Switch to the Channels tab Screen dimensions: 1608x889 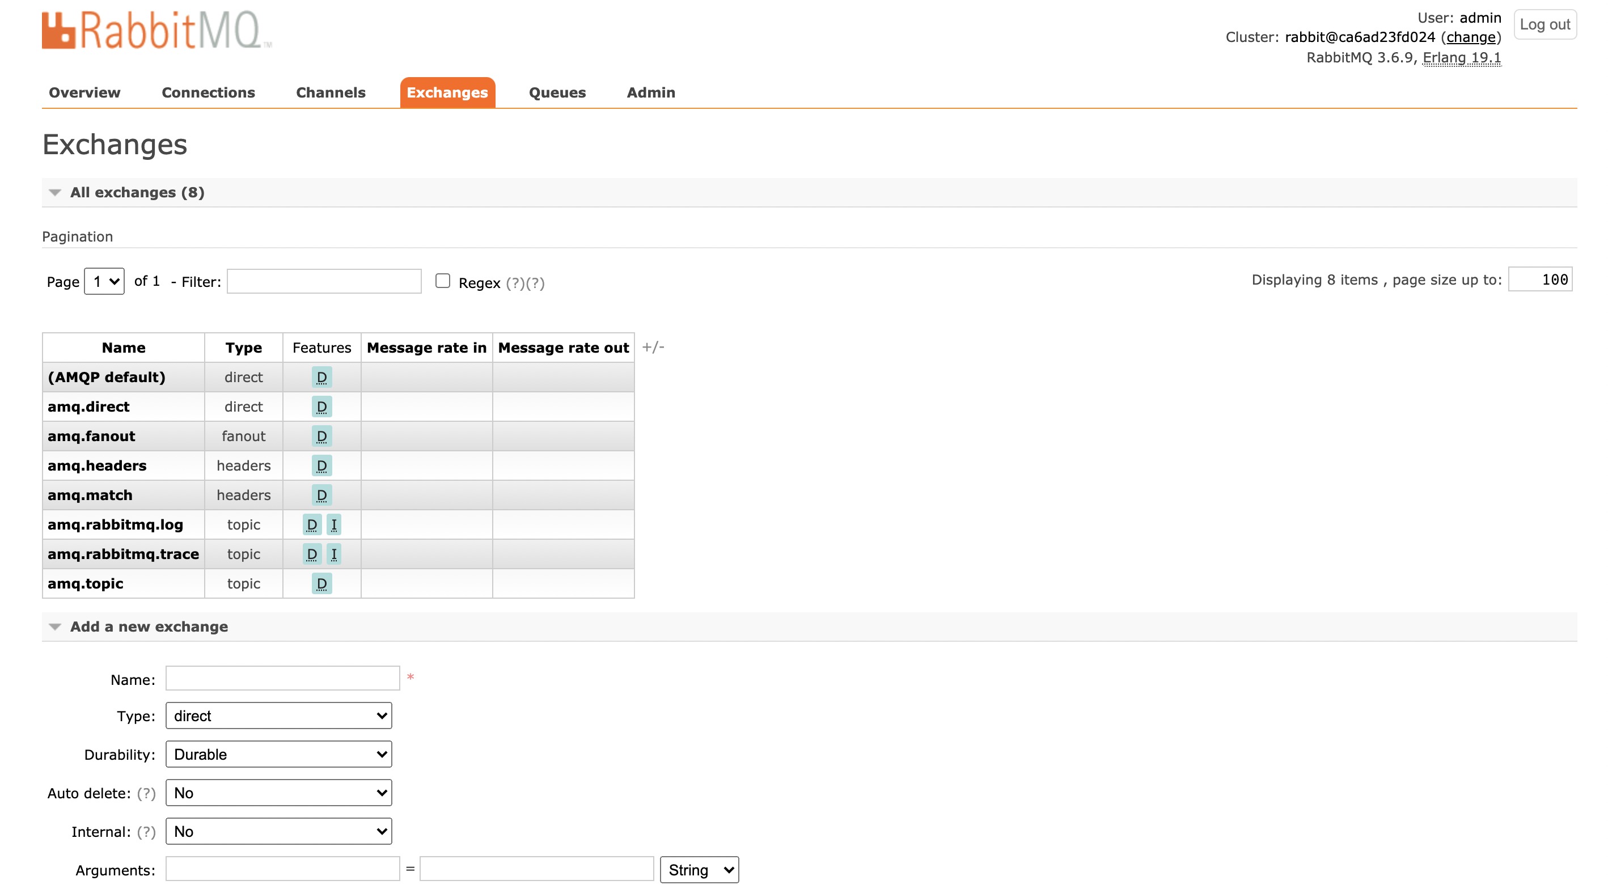[x=331, y=92]
